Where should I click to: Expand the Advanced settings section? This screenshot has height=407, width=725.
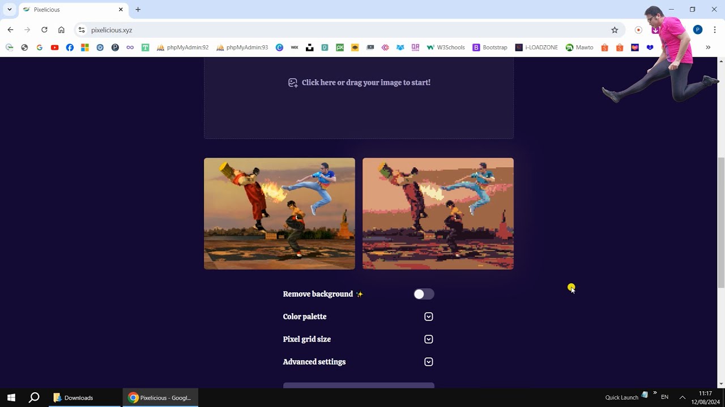point(429,362)
